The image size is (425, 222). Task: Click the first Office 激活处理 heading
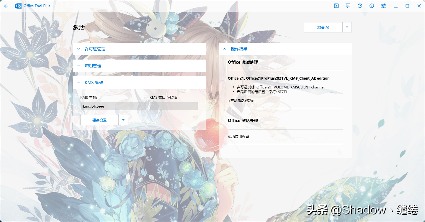coord(243,62)
